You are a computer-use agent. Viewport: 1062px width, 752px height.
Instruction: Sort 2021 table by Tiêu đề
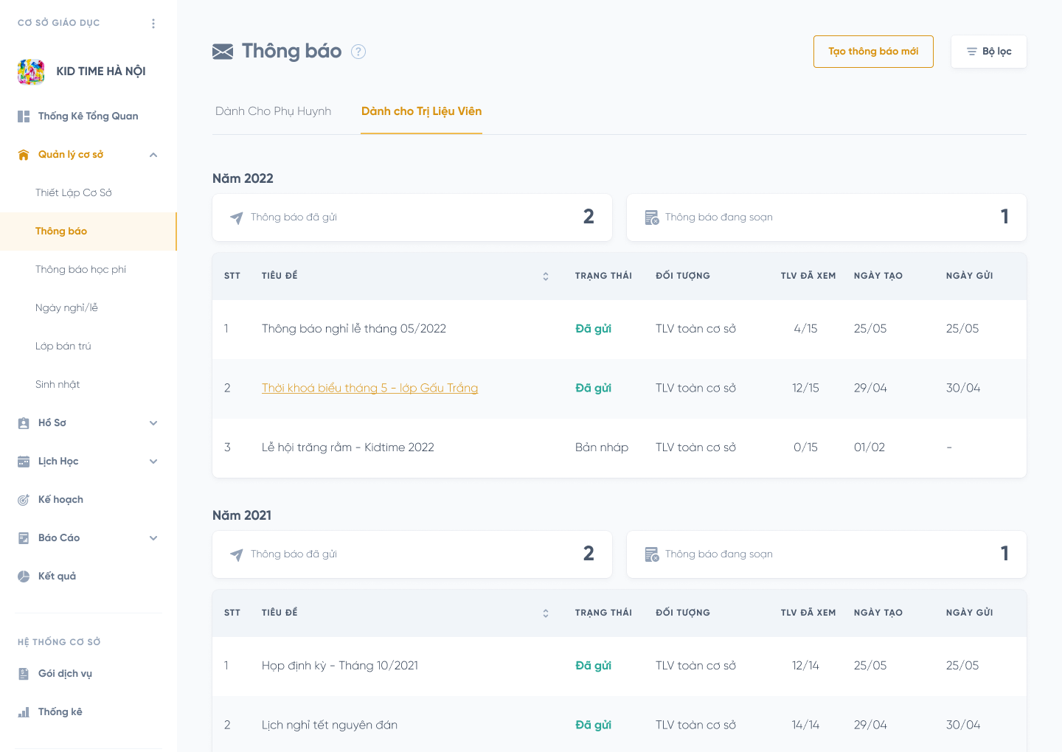pos(546,613)
